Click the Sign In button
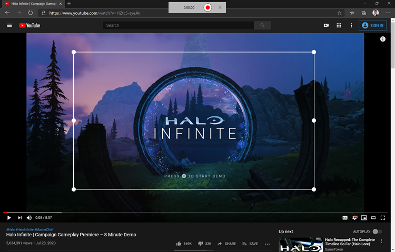The image size is (395, 252). (372, 25)
